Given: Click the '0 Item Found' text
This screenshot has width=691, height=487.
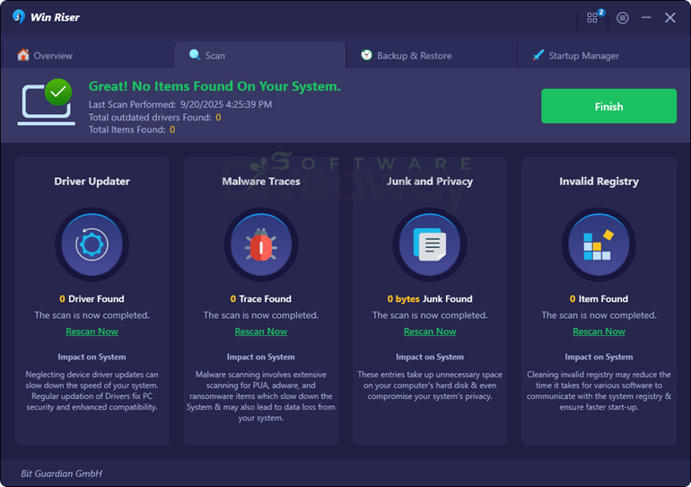Looking at the screenshot, I should 599,298.
